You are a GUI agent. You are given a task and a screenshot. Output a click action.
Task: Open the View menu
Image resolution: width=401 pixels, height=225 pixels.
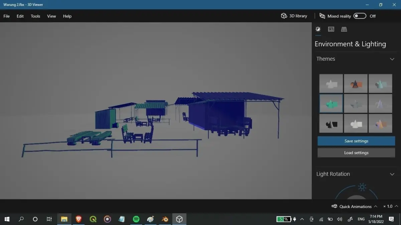(x=51, y=16)
